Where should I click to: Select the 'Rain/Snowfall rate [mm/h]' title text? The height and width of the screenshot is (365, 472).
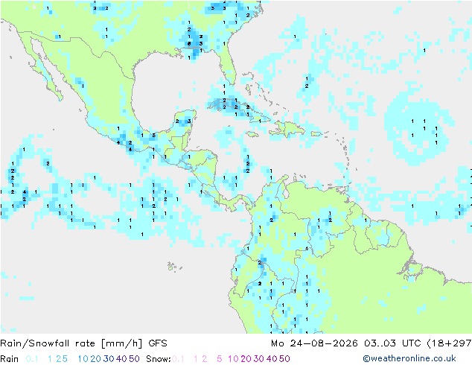71,343
